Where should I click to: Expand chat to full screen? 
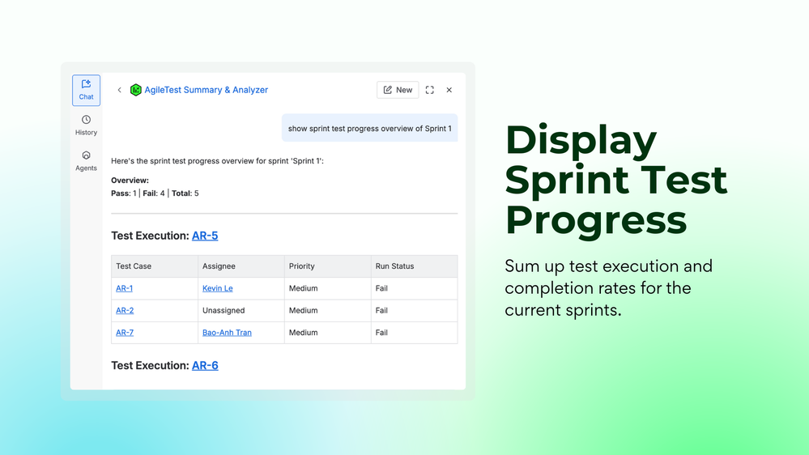tap(430, 90)
